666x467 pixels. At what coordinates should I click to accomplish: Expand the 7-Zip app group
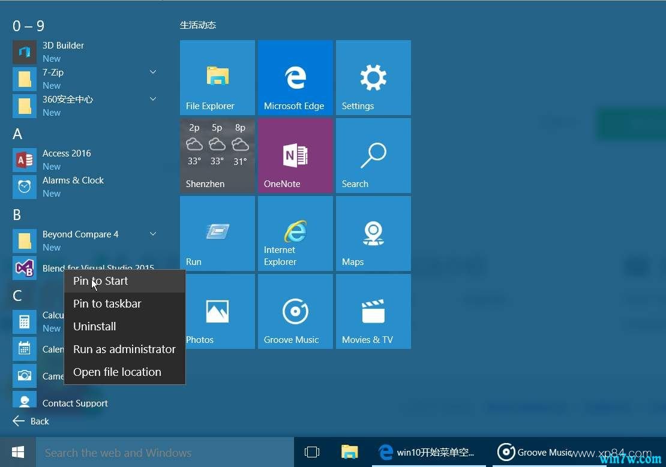point(153,71)
